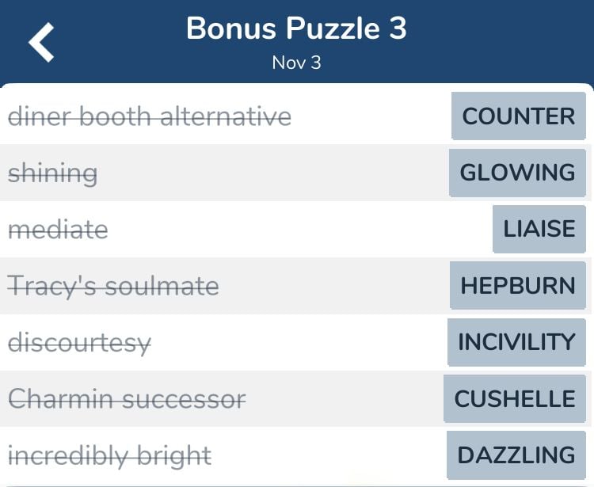Tap empty space in the discourtesy row
The width and height of the screenshot is (594, 487).
coord(299,343)
